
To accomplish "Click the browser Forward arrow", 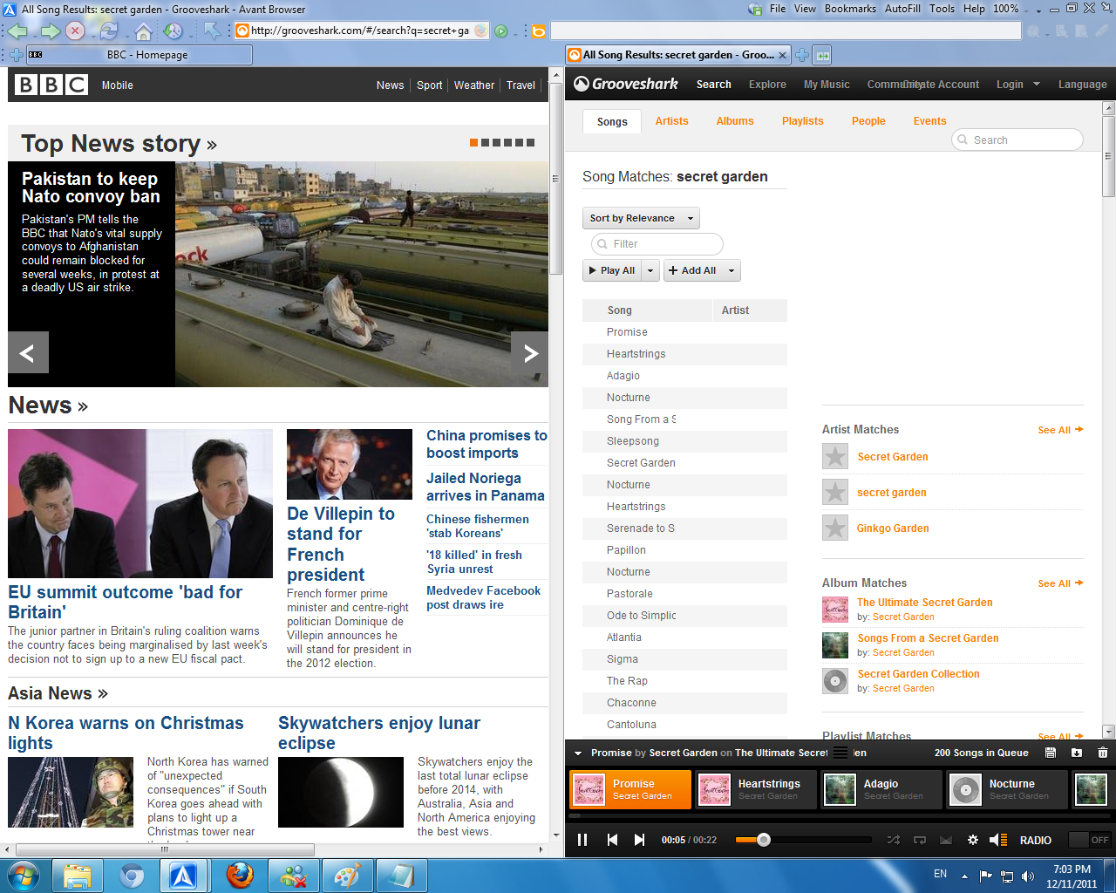I will 51,31.
